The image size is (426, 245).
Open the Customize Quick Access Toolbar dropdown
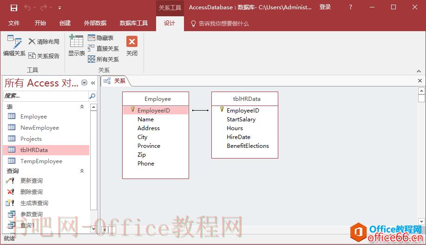[x=59, y=8]
